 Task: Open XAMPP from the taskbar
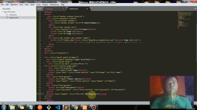coord(85,108)
